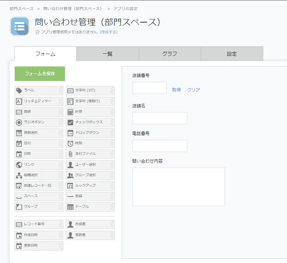The width and height of the screenshot is (287, 263).
Task: Open the グラフ tab
Action: pyautogui.click(x=170, y=54)
